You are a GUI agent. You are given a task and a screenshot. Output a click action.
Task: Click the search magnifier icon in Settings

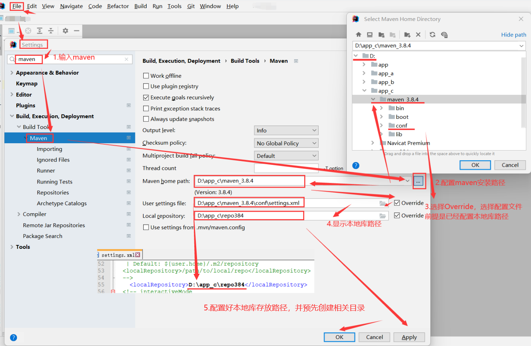coord(13,59)
